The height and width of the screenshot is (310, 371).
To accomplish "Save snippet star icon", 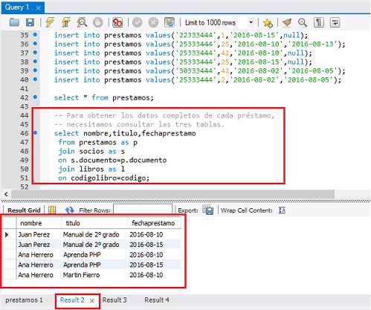I will 268,23.
